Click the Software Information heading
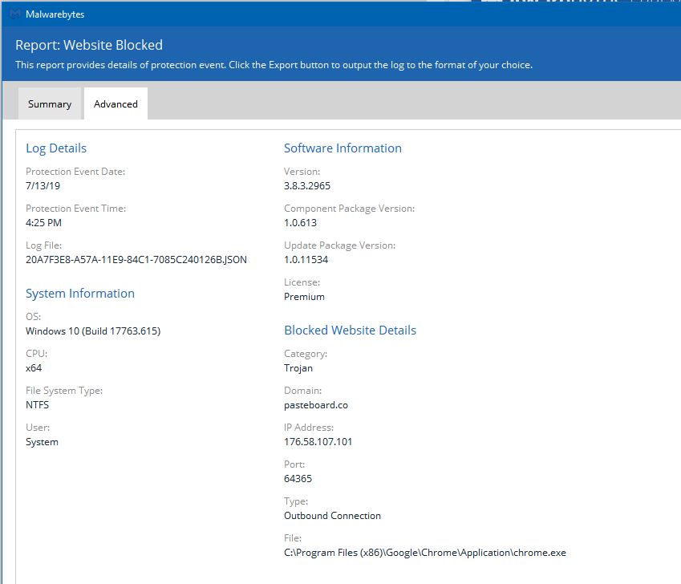This screenshot has height=584, width=681. (x=343, y=148)
